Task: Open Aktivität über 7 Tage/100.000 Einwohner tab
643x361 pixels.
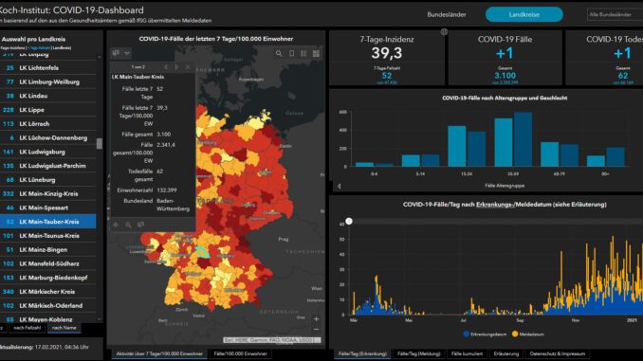Action: click(159, 353)
